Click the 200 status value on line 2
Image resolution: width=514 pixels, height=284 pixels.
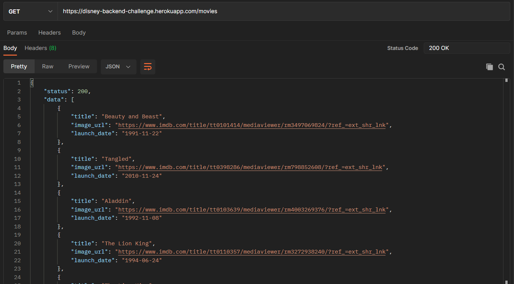pyautogui.click(x=83, y=91)
